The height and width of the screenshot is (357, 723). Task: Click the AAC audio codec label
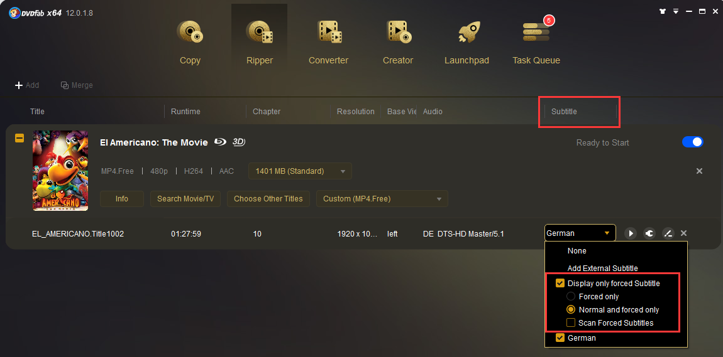tap(226, 171)
